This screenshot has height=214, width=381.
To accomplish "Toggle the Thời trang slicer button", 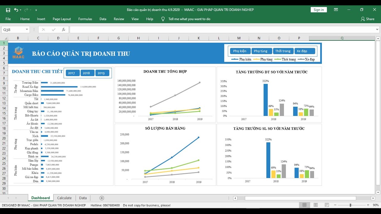I will pyautogui.click(x=283, y=51).
